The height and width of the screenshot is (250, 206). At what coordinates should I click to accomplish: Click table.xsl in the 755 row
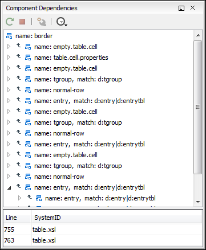click(44, 229)
